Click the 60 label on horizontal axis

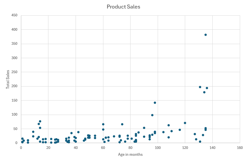click(x=103, y=148)
